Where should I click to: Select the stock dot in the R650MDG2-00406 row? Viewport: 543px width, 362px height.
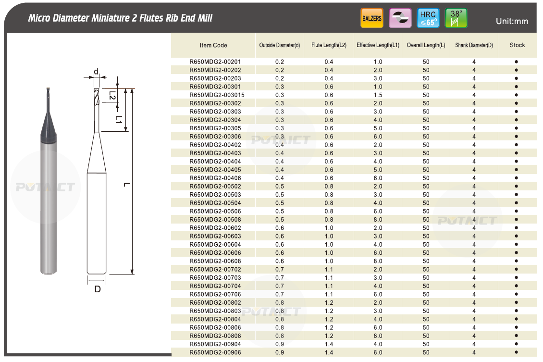[x=517, y=178]
